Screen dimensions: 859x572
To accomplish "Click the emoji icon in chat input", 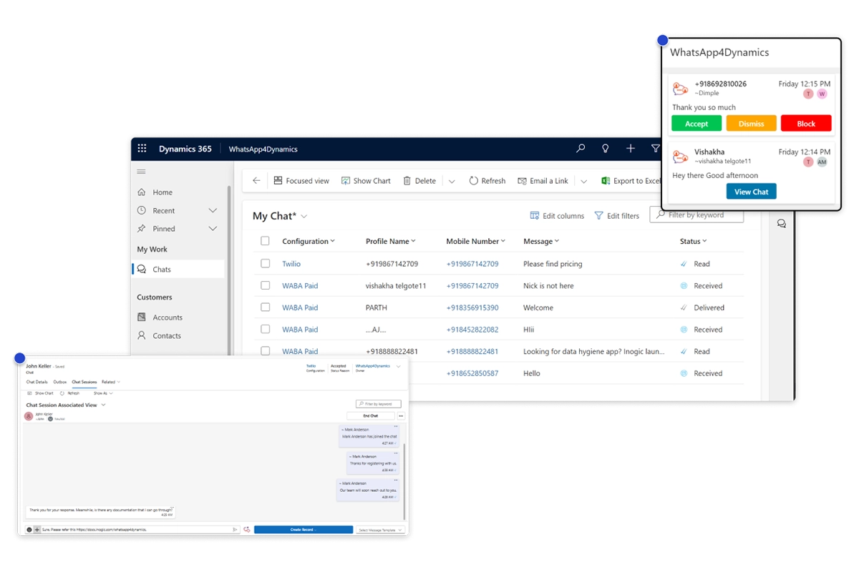I will click(29, 530).
